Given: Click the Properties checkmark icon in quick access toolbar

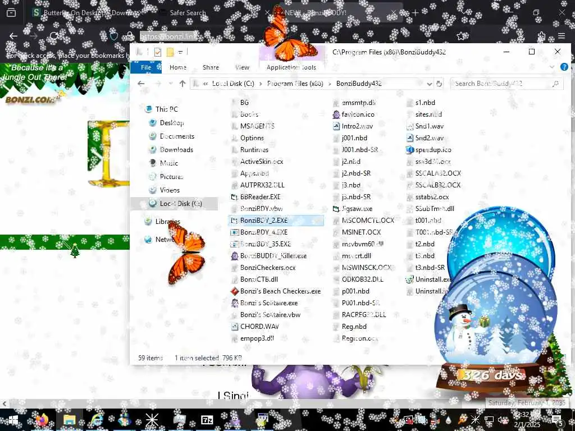Looking at the screenshot, I should pos(158,52).
